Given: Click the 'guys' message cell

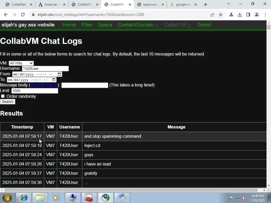Looking at the screenshot, I should tap(174, 155).
